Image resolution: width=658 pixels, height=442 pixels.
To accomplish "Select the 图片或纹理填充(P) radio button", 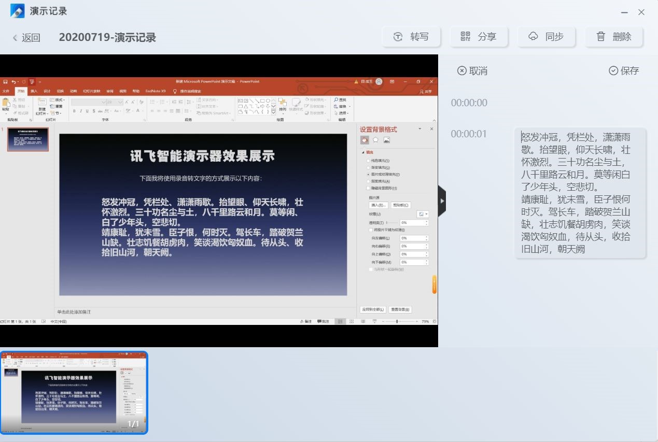I will (368, 175).
